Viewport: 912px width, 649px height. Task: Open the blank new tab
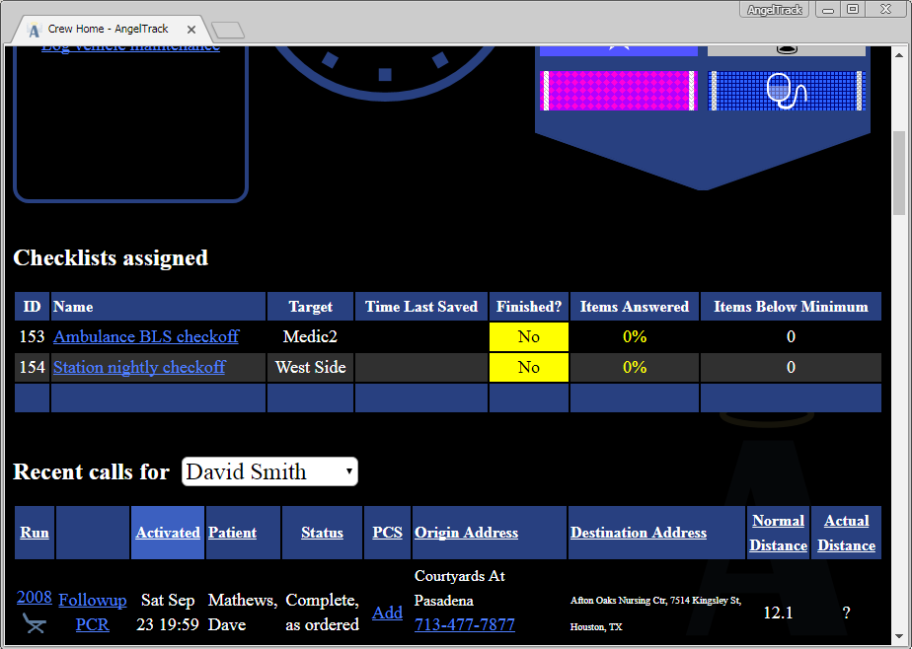coord(227,31)
